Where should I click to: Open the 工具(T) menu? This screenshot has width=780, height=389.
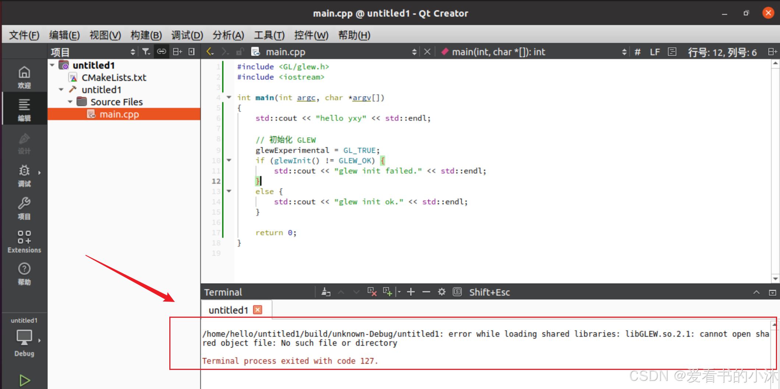(x=269, y=35)
